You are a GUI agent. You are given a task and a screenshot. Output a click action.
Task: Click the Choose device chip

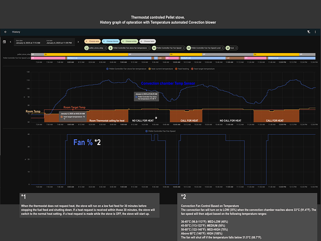pos(111,41)
